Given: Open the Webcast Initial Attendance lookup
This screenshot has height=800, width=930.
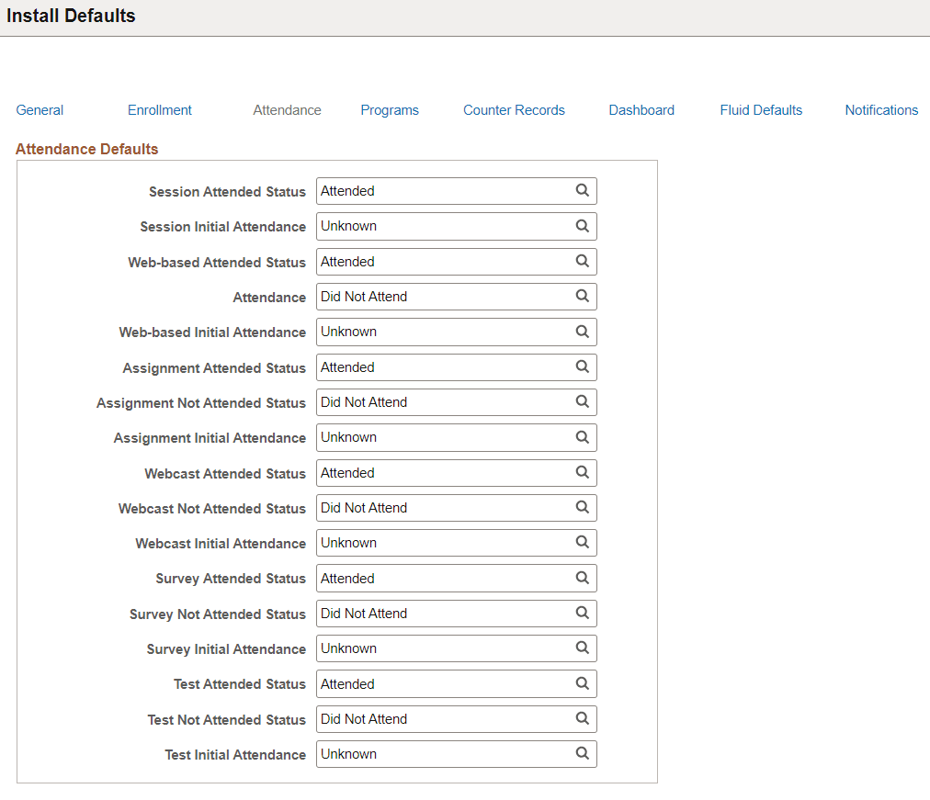Looking at the screenshot, I should (583, 542).
